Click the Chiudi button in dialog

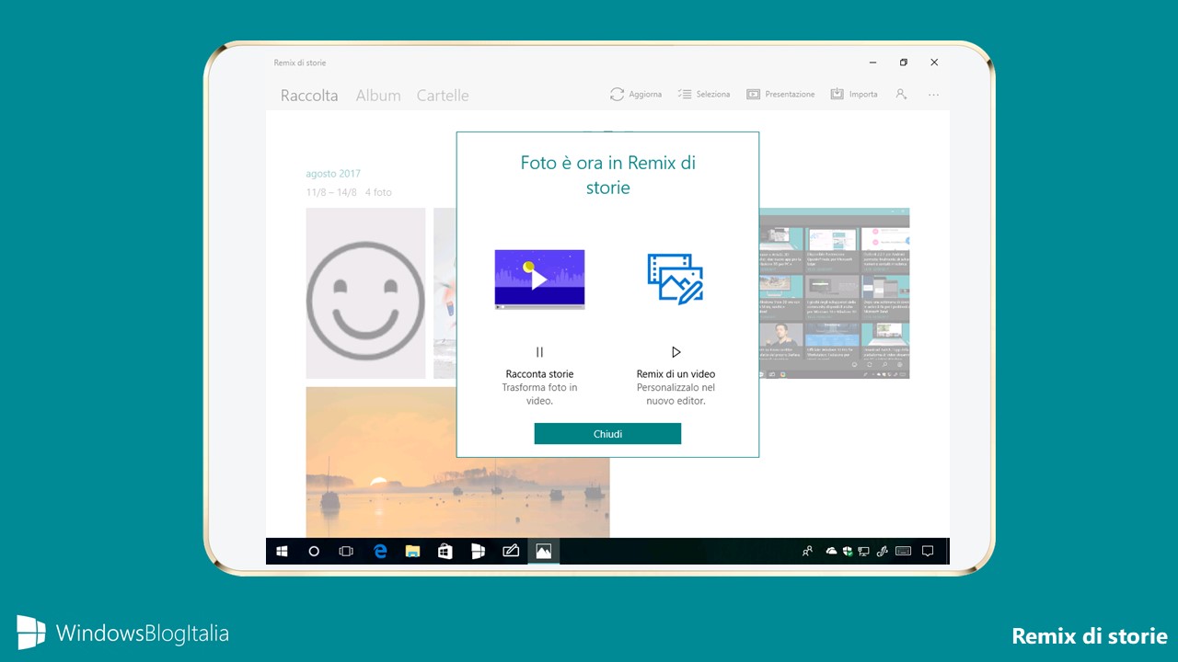pos(607,434)
